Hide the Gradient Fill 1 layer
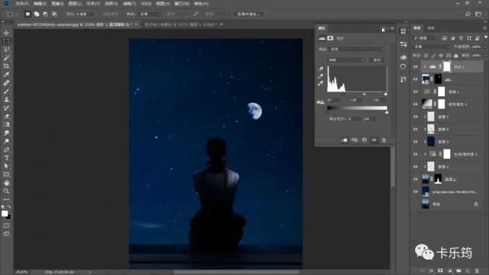 point(415,104)
